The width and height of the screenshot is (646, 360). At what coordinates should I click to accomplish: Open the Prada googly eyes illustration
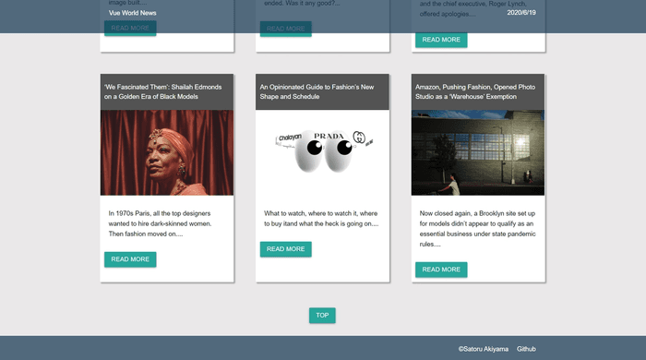pyautogui.click(x=323, y=152)
